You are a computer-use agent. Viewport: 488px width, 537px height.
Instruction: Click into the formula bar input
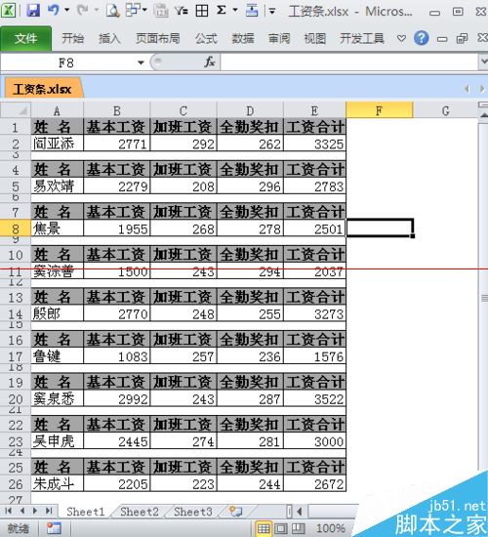[x=348, y=62]
